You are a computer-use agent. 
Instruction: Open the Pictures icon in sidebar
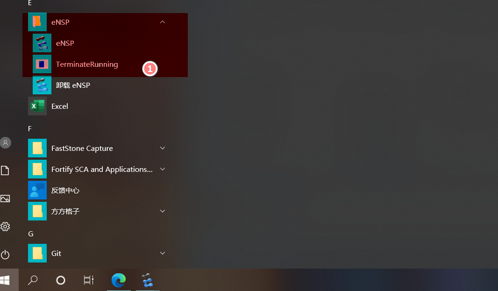coord(5,199)
